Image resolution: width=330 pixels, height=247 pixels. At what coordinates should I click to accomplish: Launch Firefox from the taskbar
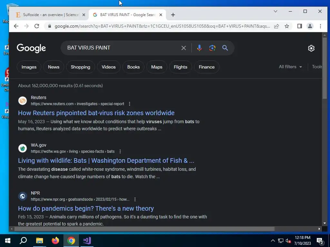(x=55, y=241)
